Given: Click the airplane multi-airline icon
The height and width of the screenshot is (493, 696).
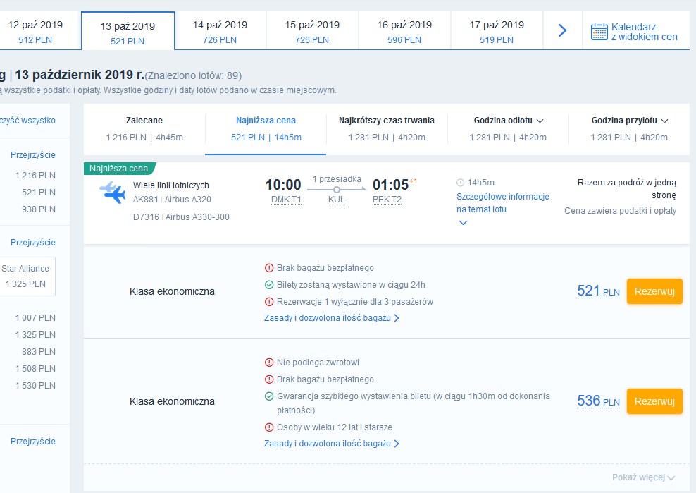Looking at the screenshot, I should click(112, 193).
